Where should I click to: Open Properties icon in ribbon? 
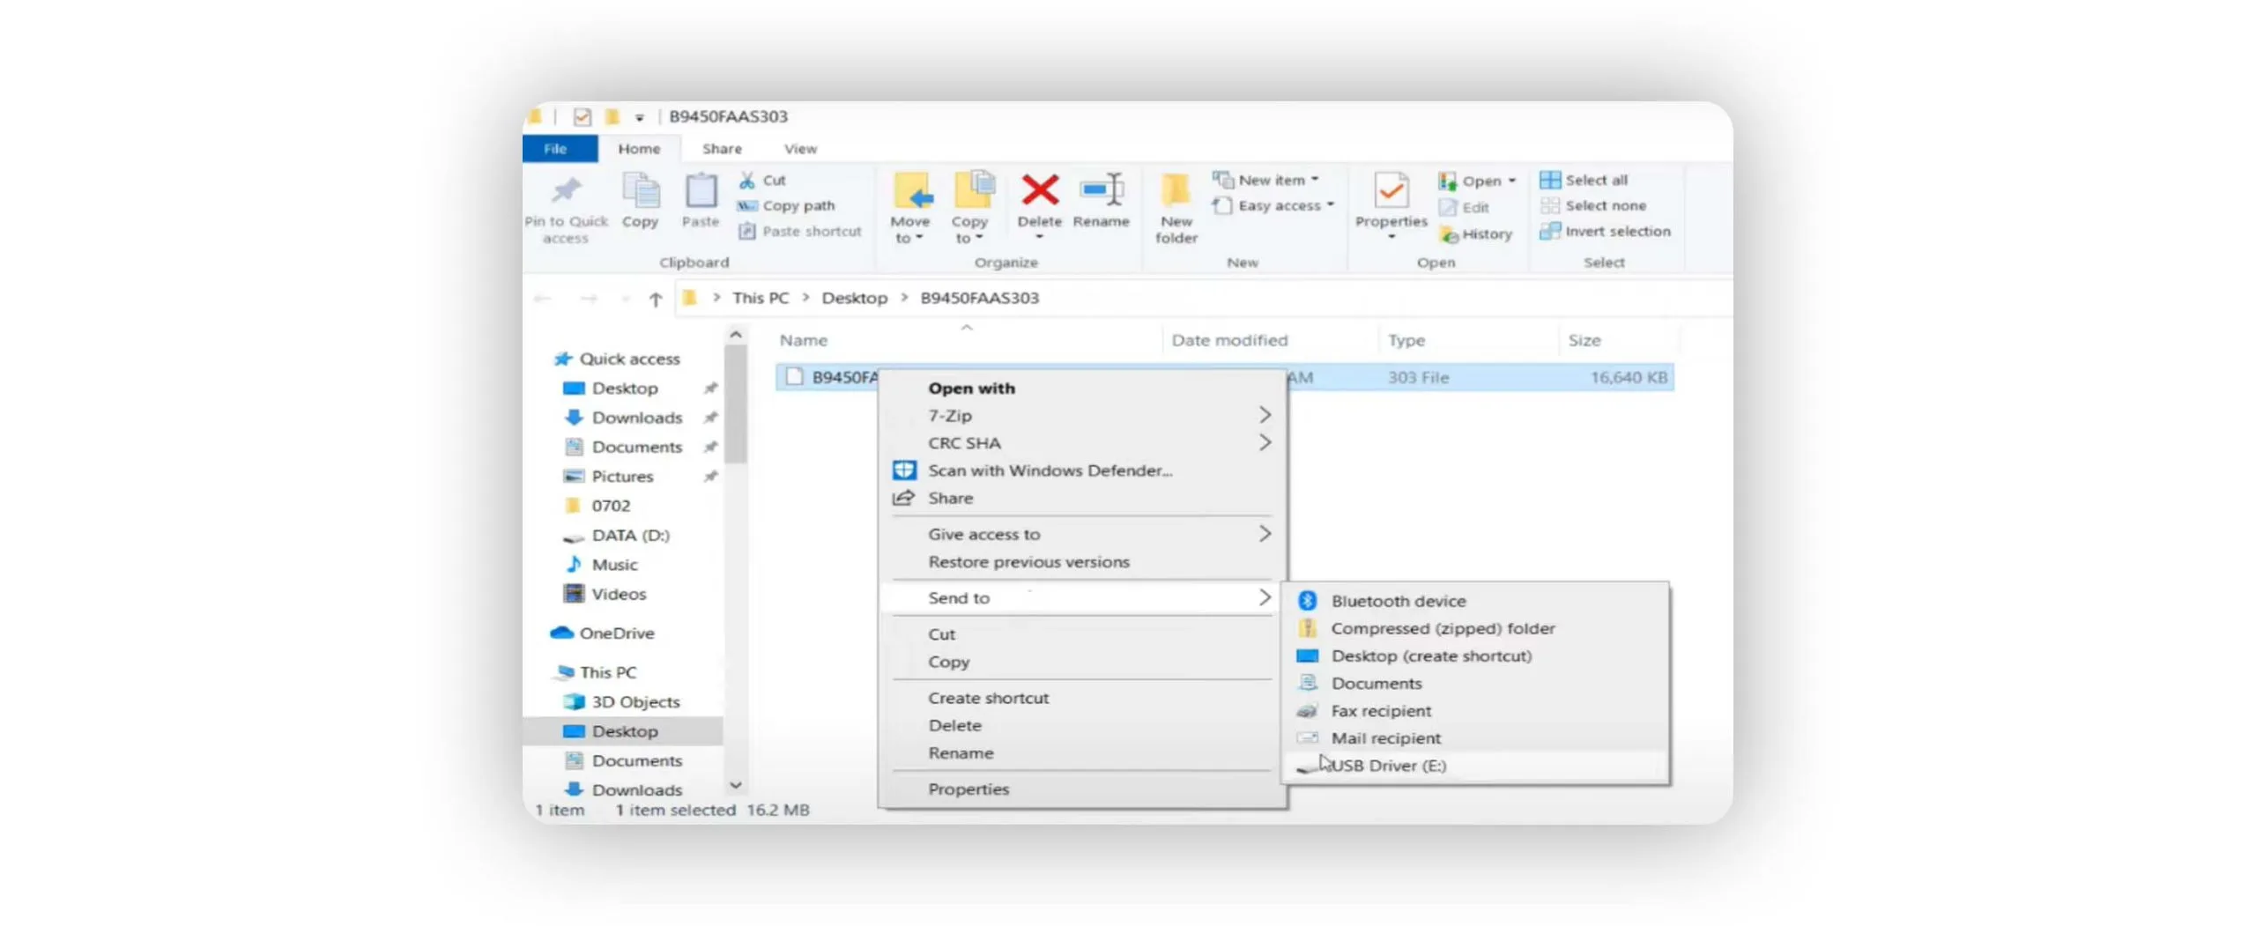click(1390, 192)
